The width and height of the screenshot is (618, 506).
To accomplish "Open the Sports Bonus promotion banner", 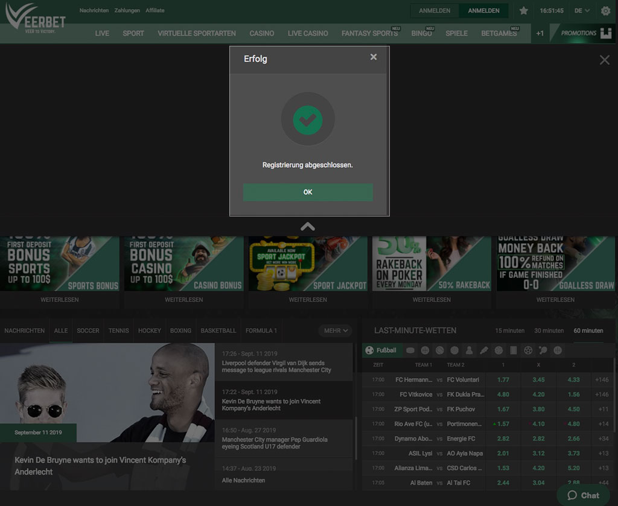I will tap(60, 264).
